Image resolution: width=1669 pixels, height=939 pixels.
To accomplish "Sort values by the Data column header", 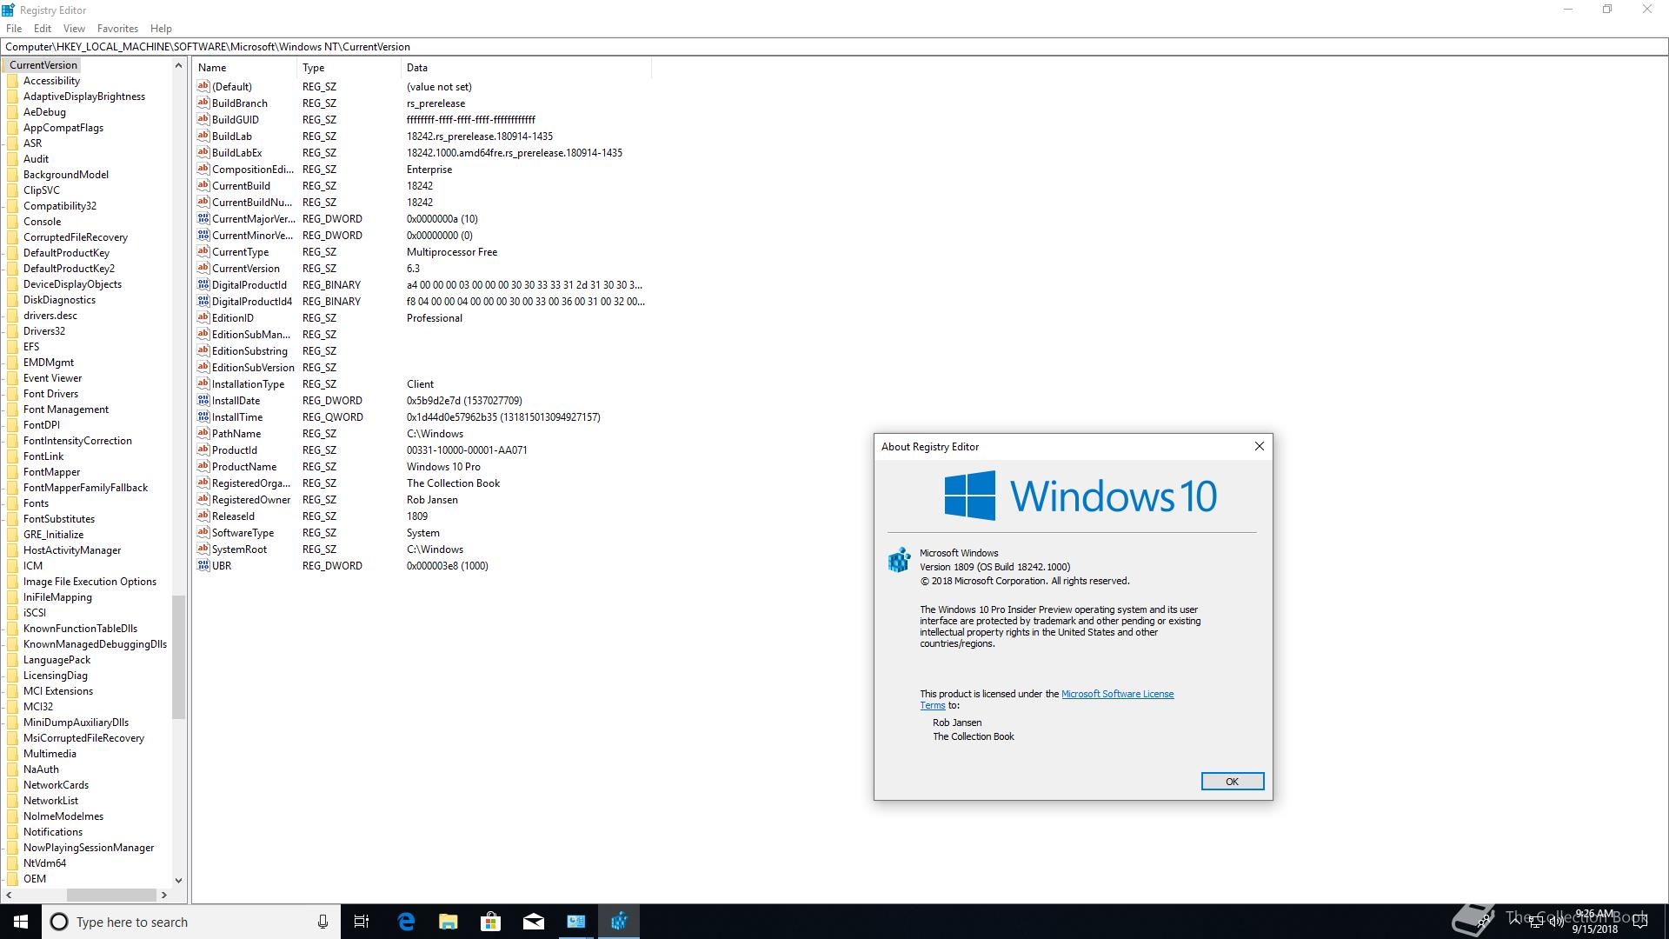I will coord(526,67).
